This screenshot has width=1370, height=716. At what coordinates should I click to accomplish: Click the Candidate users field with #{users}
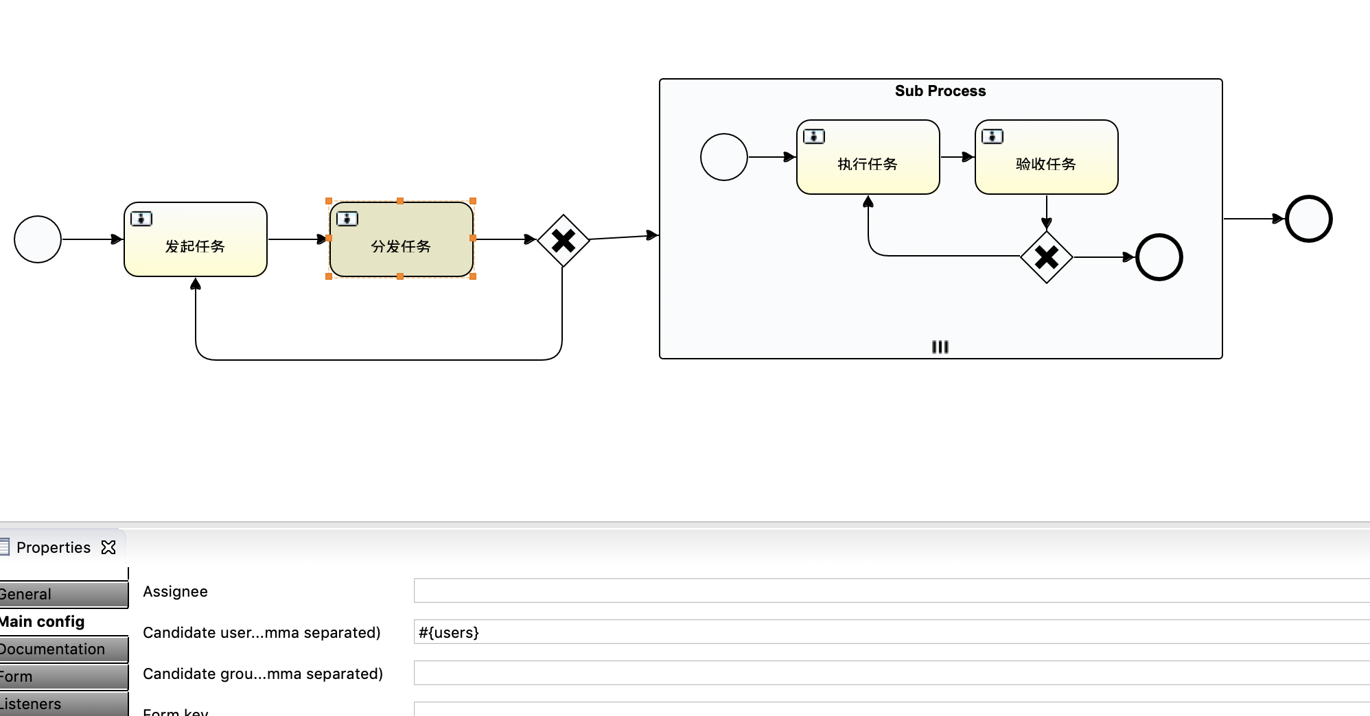pyautogui.click(x=892, y=632)
